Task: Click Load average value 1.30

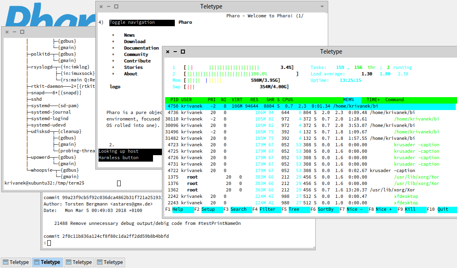Action: 367,74
